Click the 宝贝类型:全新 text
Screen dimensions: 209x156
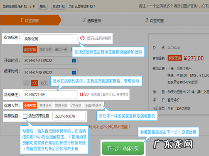(x=163, y=108)
